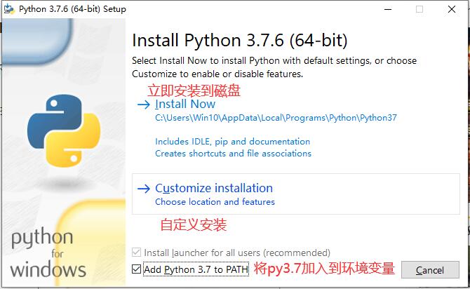
Task: Minimize the Python Setup window
Action: tap(388, 9)
